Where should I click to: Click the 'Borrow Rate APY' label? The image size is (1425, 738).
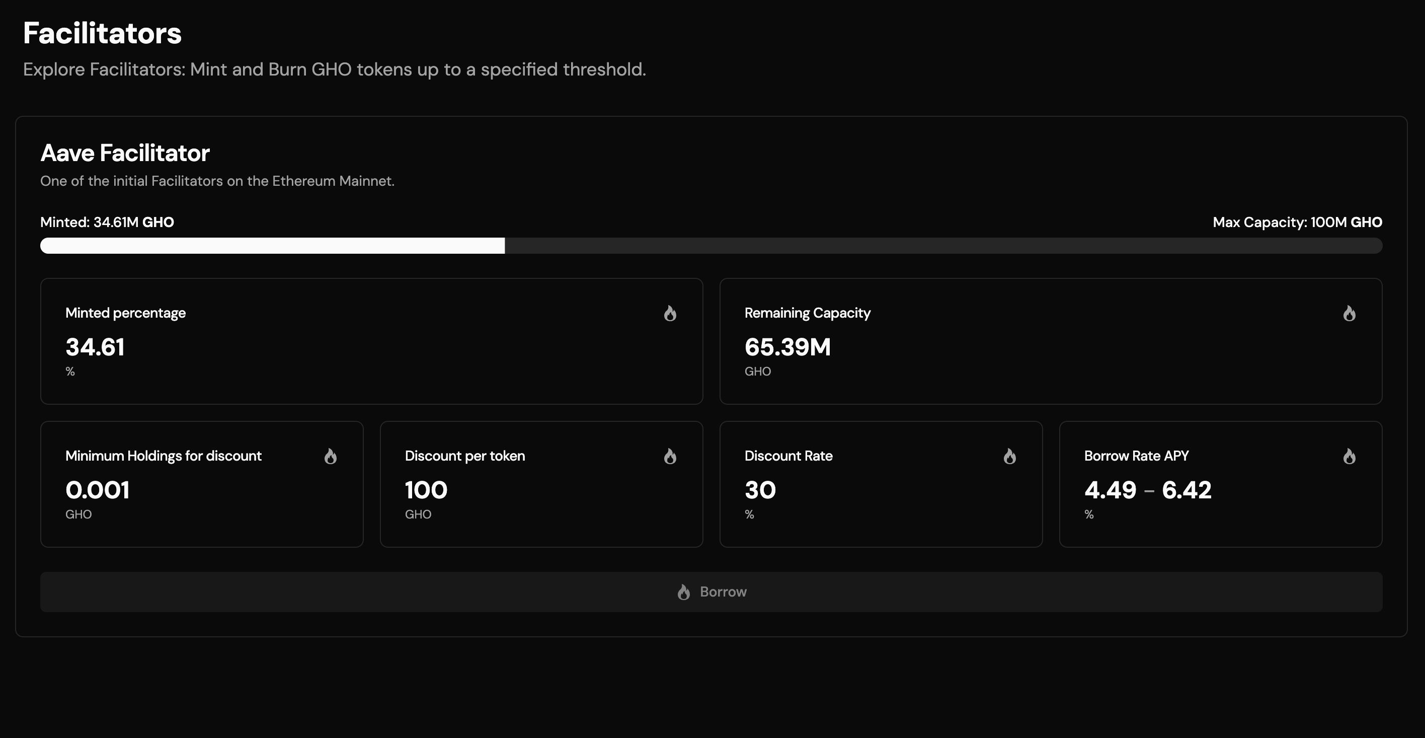click(x=1136, y=456)
